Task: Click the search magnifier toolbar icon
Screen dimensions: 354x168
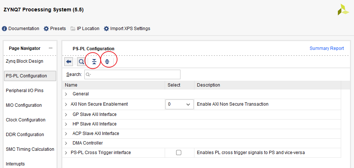Action: pos(81,62)
